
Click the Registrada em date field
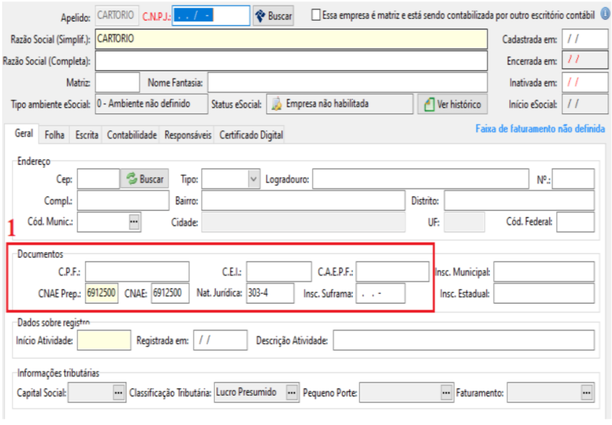pos(221,340)
